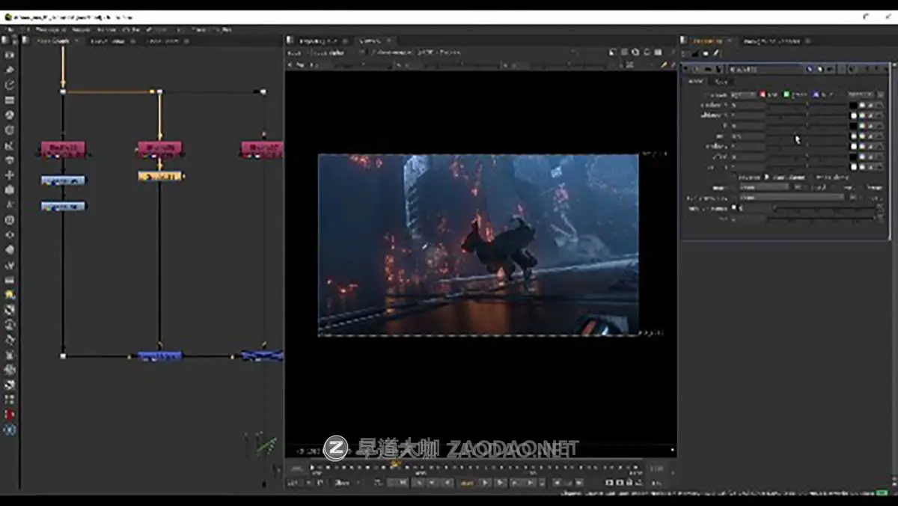
Task: Open the viewer channel layer dropdown
Action: coord(298,52)
